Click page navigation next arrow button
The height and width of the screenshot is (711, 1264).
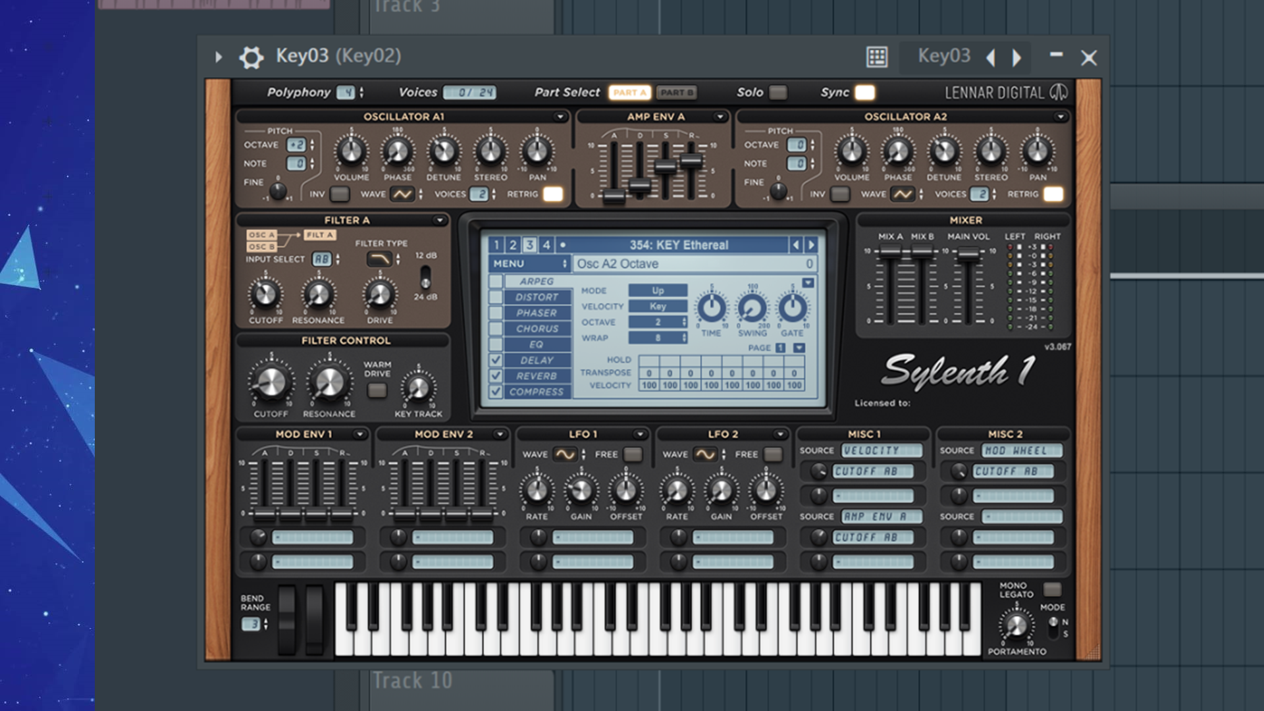tap(810, 245)
